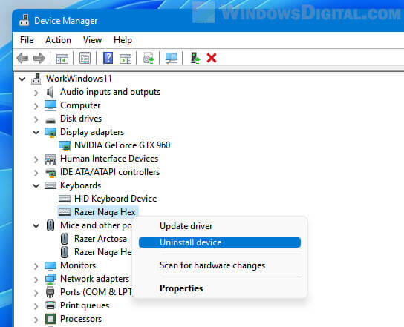Expand the Computer category
Screen dimensions: 404x327
coord(36,106)
